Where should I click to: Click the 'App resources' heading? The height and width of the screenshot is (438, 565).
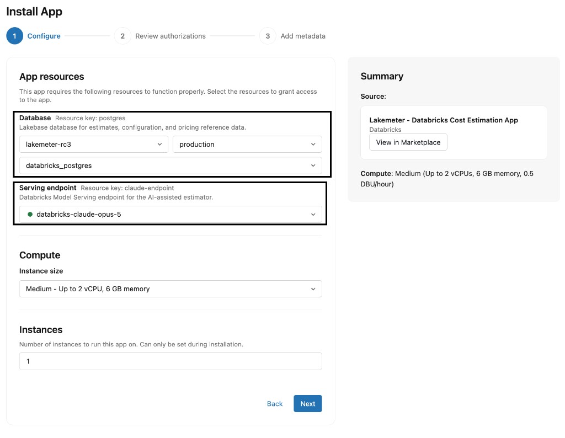pyautogui.click(x=51, y=77)
